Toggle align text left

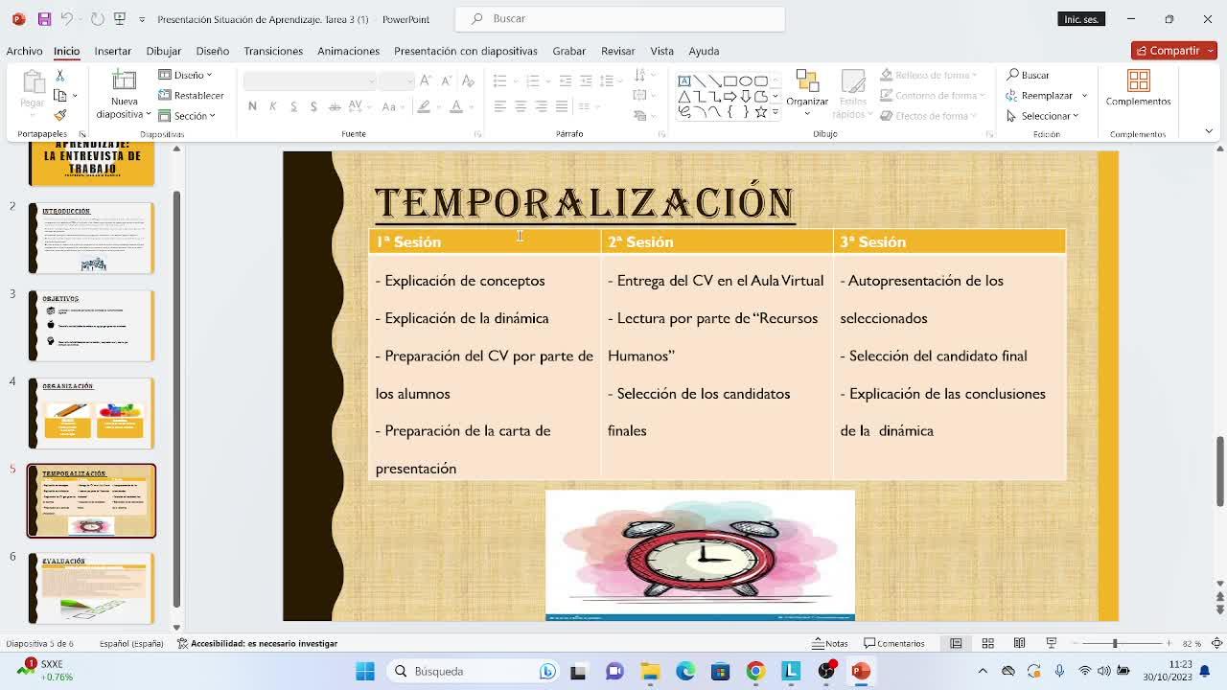500,106
